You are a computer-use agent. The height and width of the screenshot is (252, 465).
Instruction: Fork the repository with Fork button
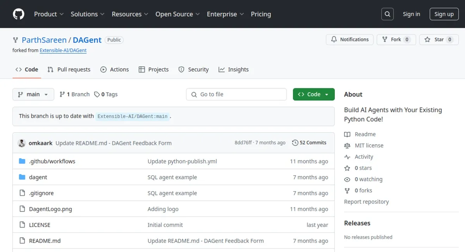click(x=396, y=40)
